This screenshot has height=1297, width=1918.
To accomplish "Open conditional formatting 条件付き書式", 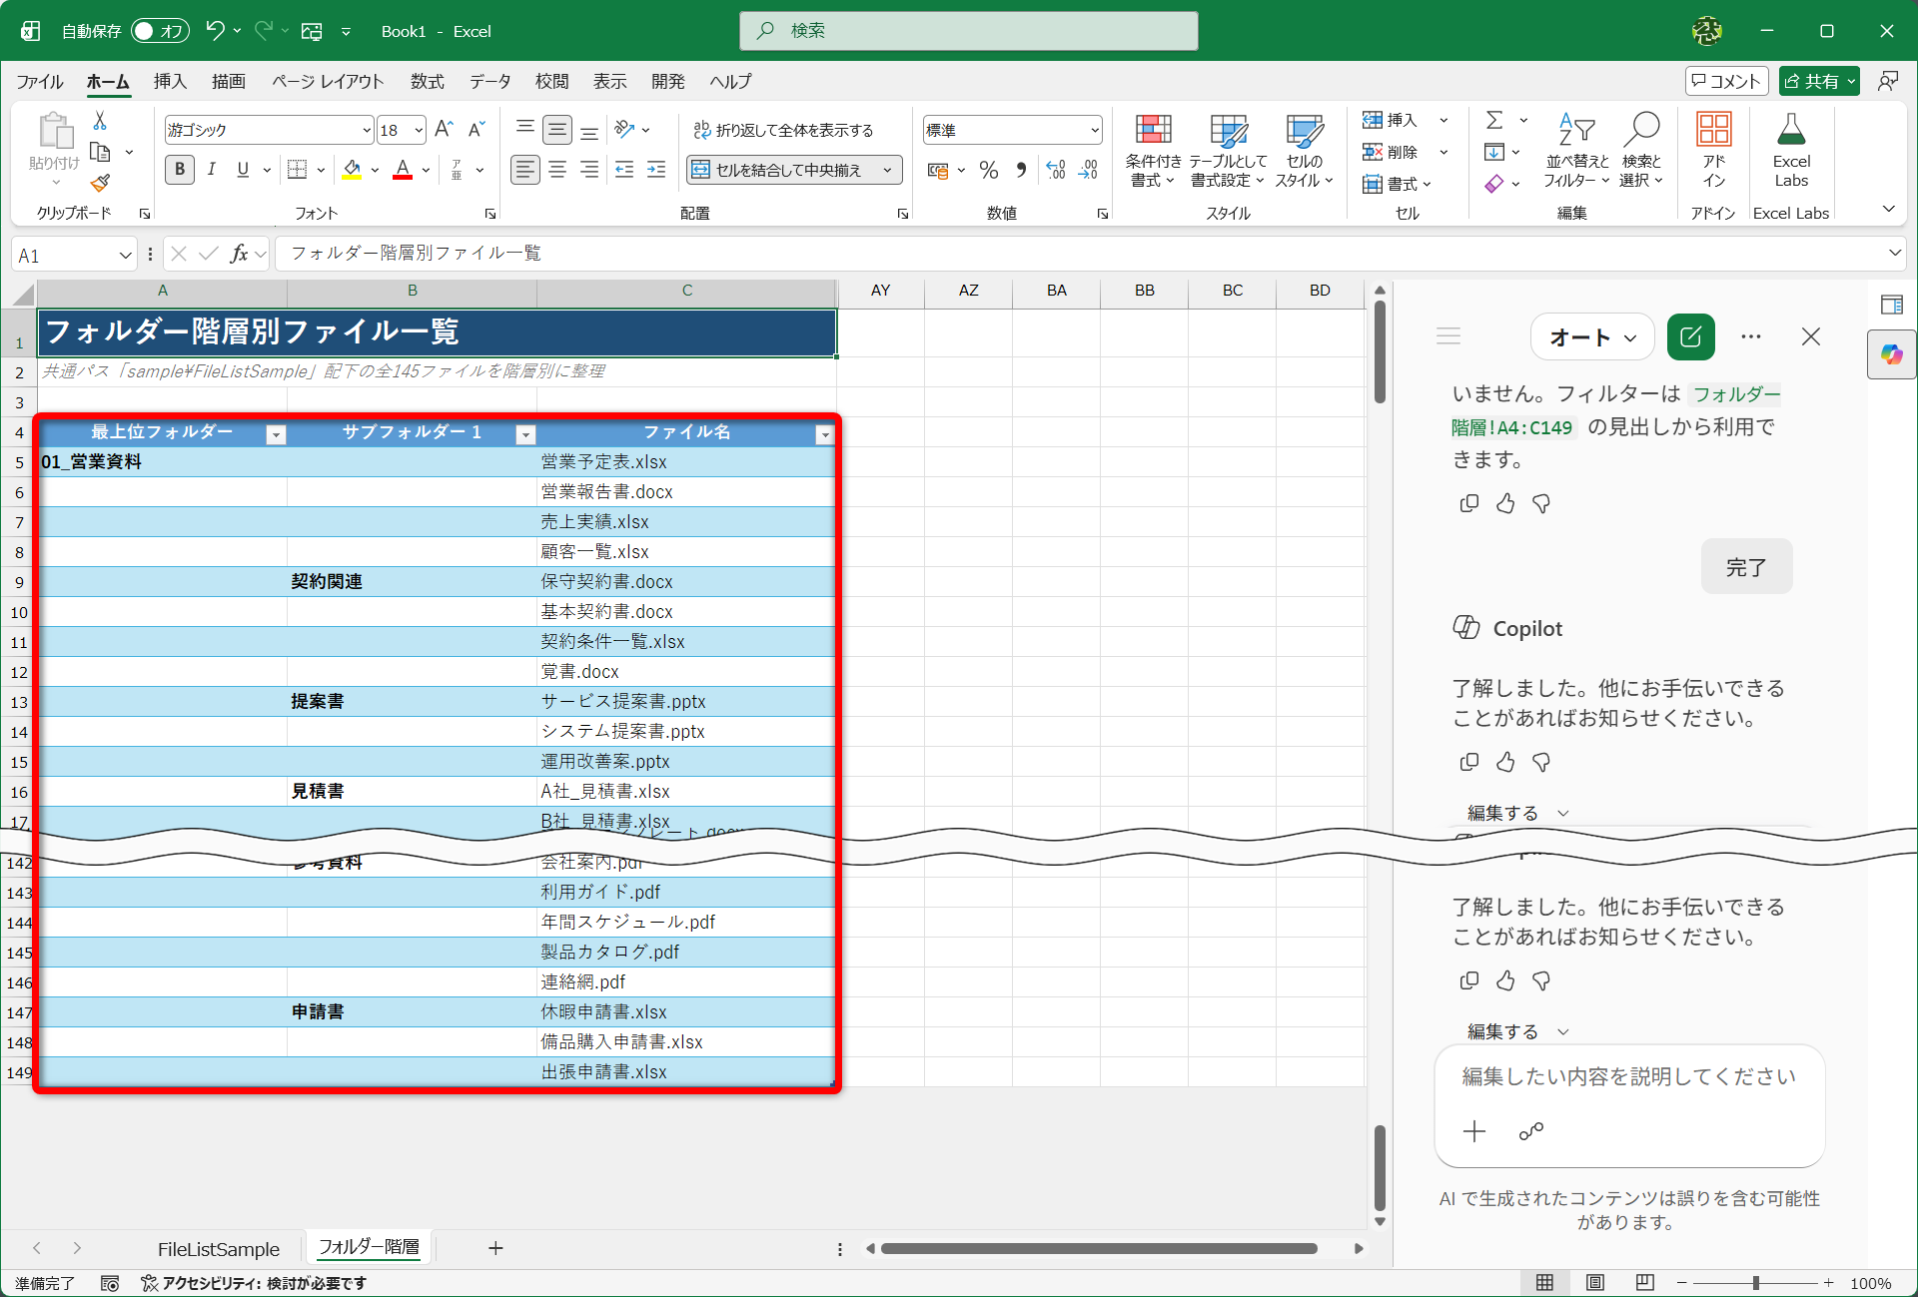I will (x=1153, y=150).
